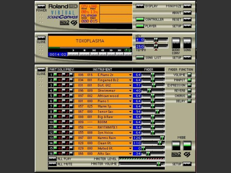This screenshot has height=173, width=231.
Task: Select Volume fader function
Action: click(x=189, y=75)
